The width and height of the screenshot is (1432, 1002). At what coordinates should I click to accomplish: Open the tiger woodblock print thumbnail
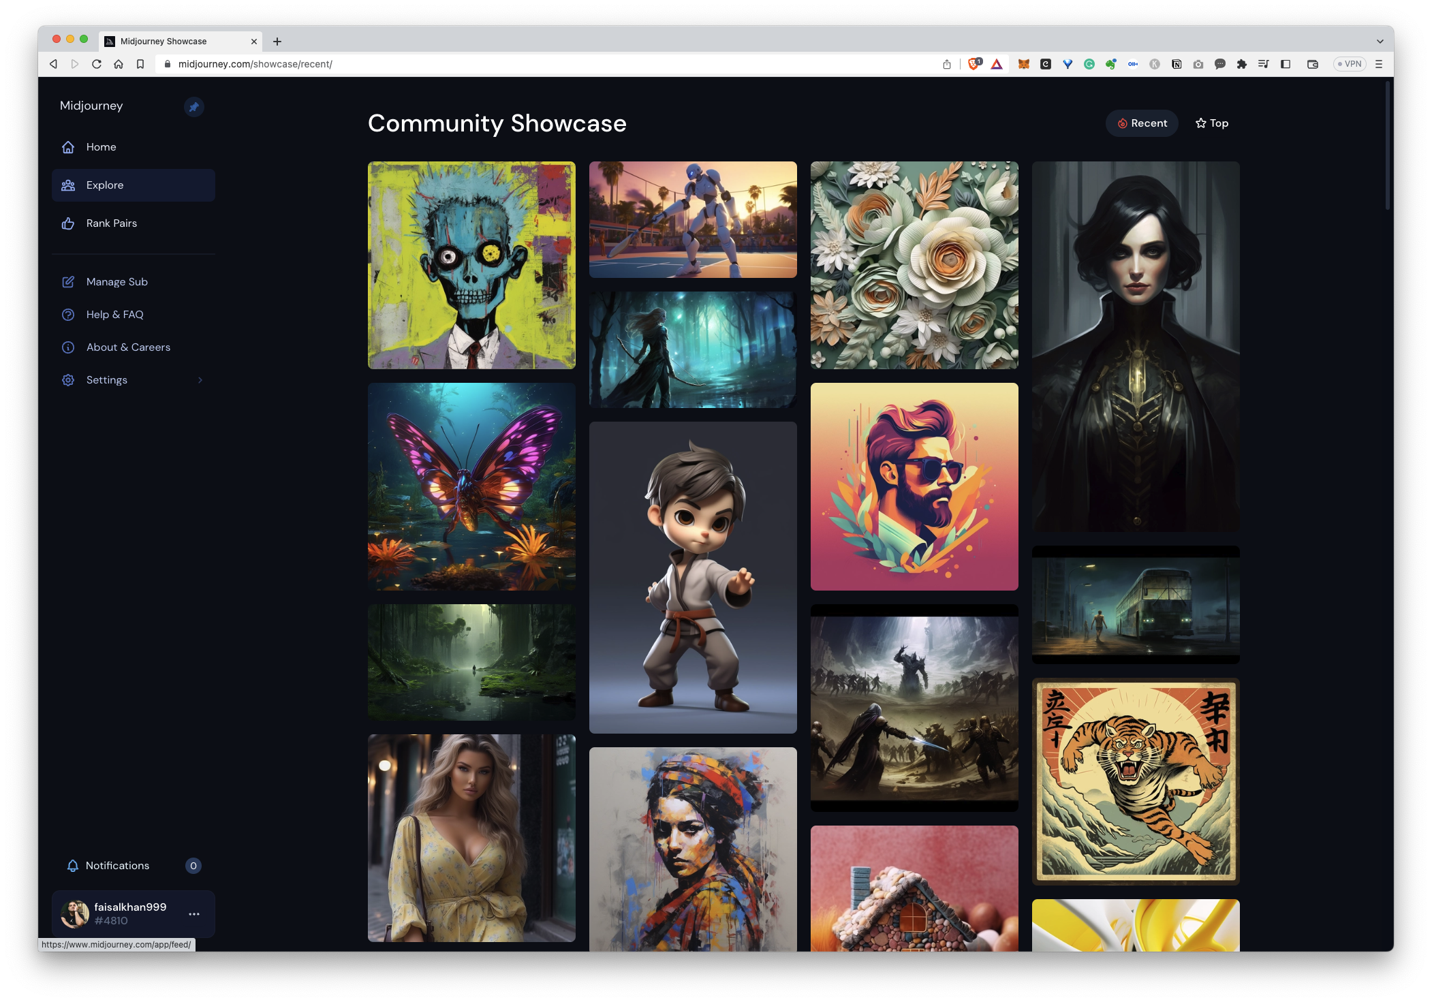[x=1136, y=781]
